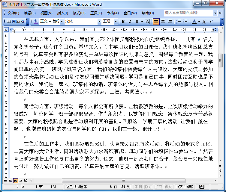Toggle 扩展 selection mode in status bar
The width and height of the screenshot is (226, 192).
pos(158,187)
